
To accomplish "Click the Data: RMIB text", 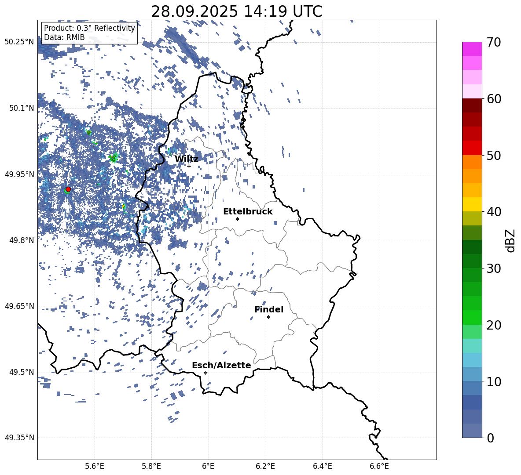I will pos(64,37).
